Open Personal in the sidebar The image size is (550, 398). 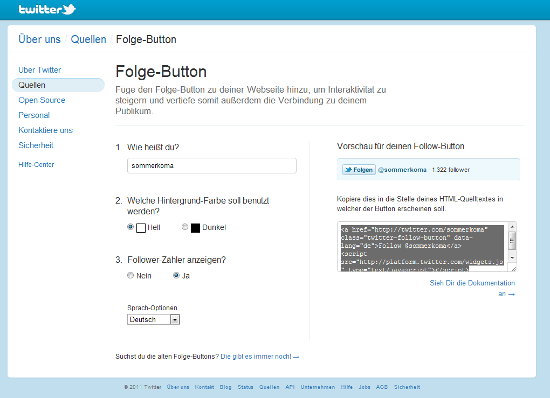pyautogui.click(x=34, y=115)
